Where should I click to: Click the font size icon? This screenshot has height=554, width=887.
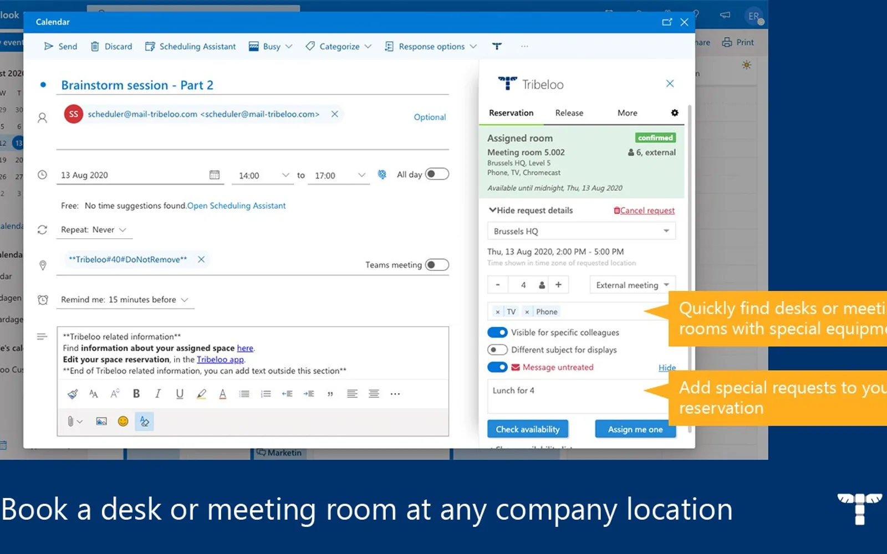[x=94, y=394]
